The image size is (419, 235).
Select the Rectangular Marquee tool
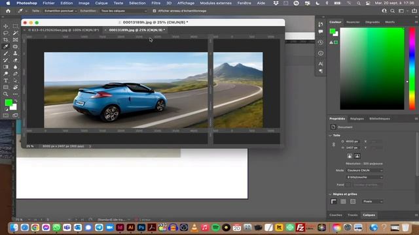15,26
